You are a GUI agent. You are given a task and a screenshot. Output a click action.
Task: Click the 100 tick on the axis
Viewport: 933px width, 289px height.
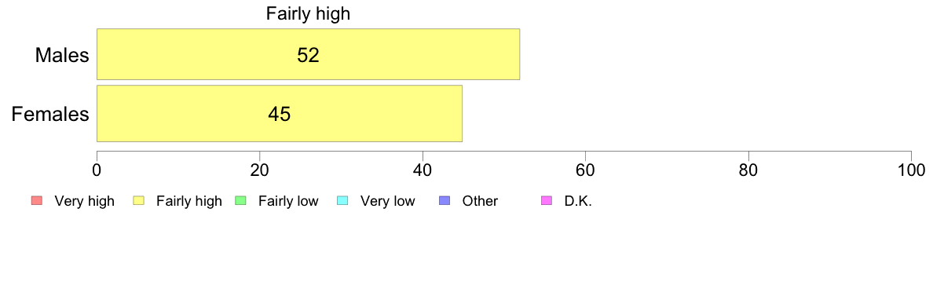pyautogui.click(x=911, y=170)
